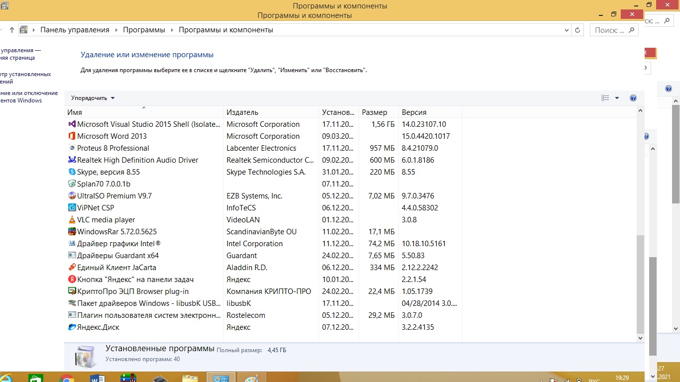Image resolution: width=680 pixels, height=382 pixels.
Task: Click the program list scrollbar down arrow
Action: tap(640, 338)
